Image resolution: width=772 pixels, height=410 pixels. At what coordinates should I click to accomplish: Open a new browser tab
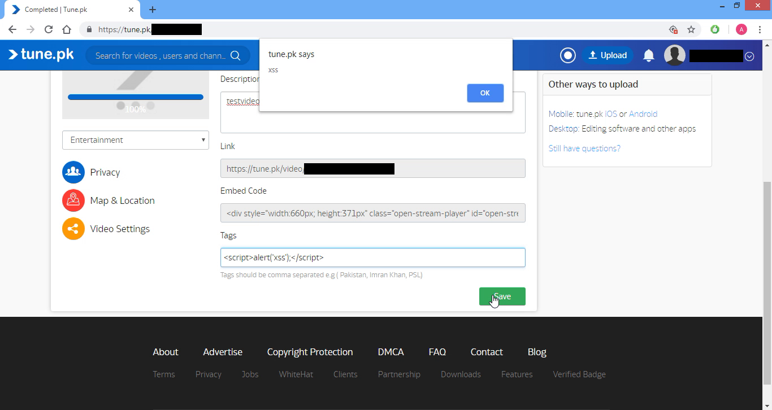(x=153, y=10)
